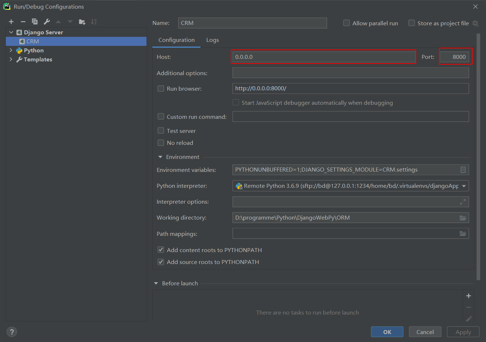The image size is (486, 342).
Task: Add a new configuration with plus icon
Action: click(x=11, y=22)
